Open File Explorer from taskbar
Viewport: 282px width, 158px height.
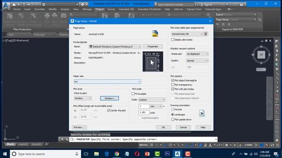96,154
